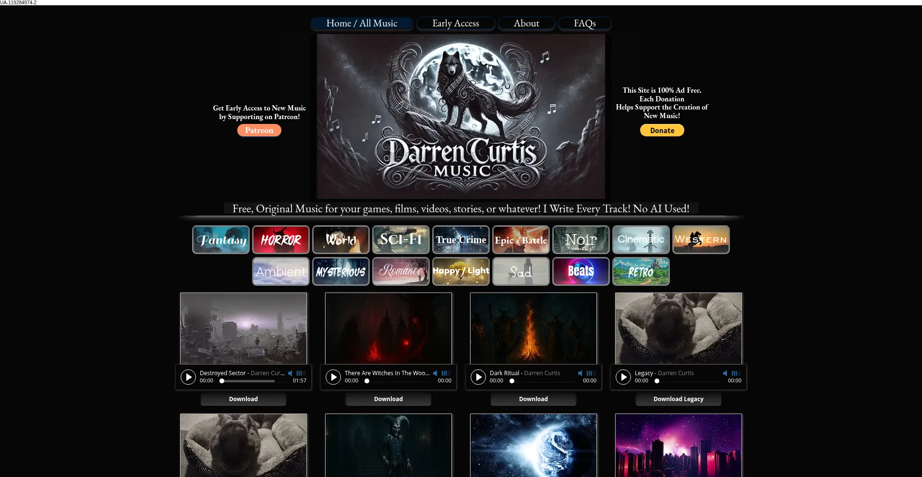This screenshot has height=477, width=922.
Task: Open the Western category
Action: click(x=701, y=239)
